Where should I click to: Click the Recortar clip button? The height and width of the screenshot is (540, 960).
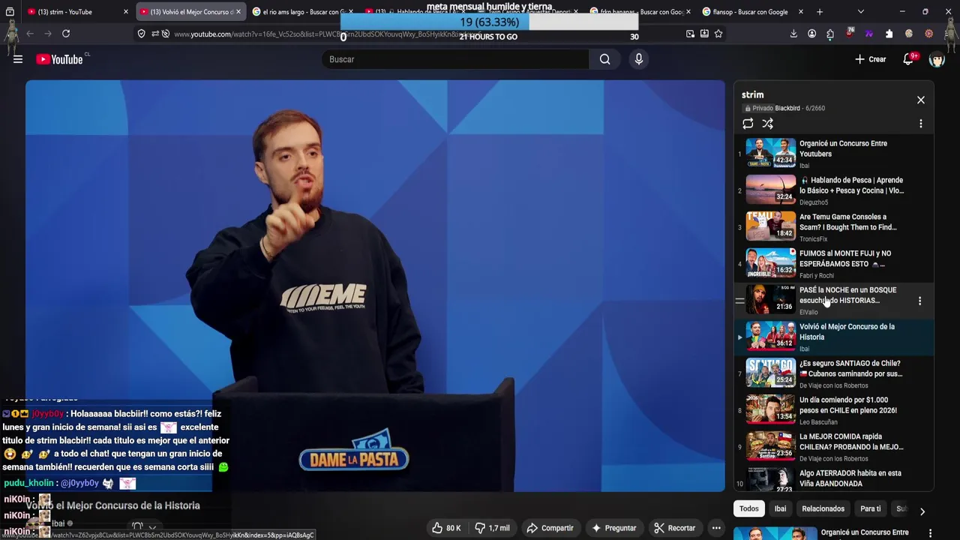pos(674,528)
